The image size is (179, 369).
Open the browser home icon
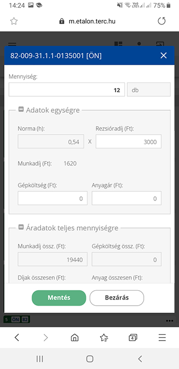click(x=75, y=338)
